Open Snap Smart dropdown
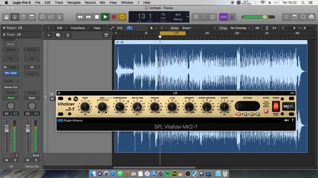This screenshot has width=318, height=178. [199, 28]
